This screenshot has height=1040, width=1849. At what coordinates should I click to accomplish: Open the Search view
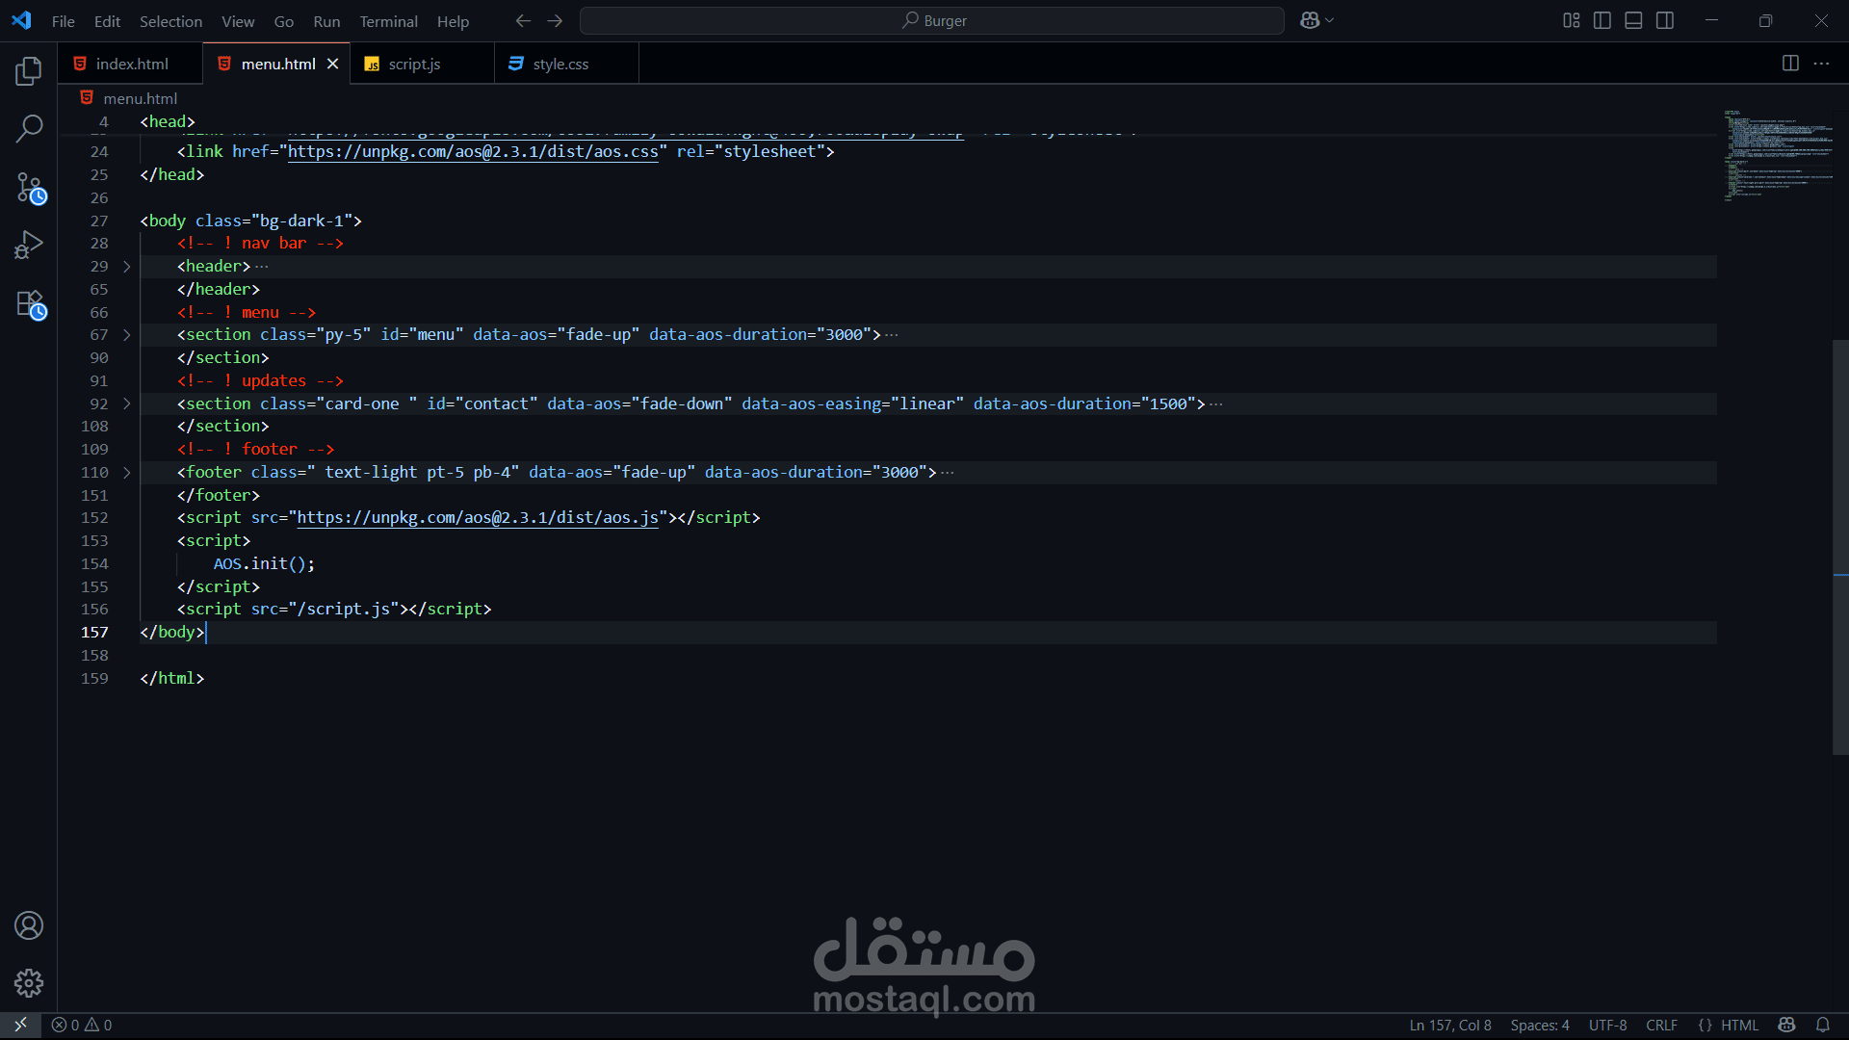click(29, 128)
